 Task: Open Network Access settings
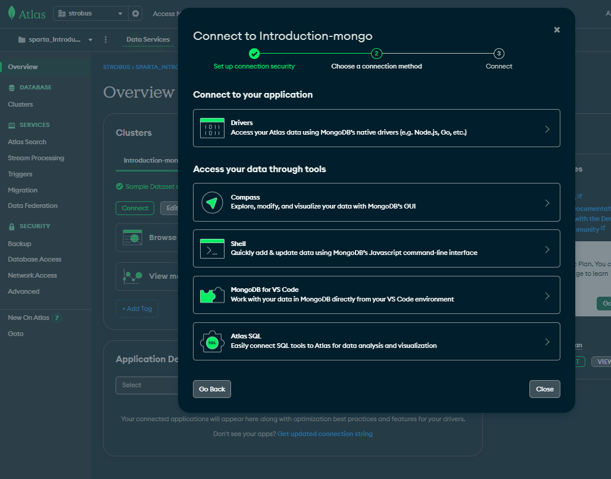(32, 275)
